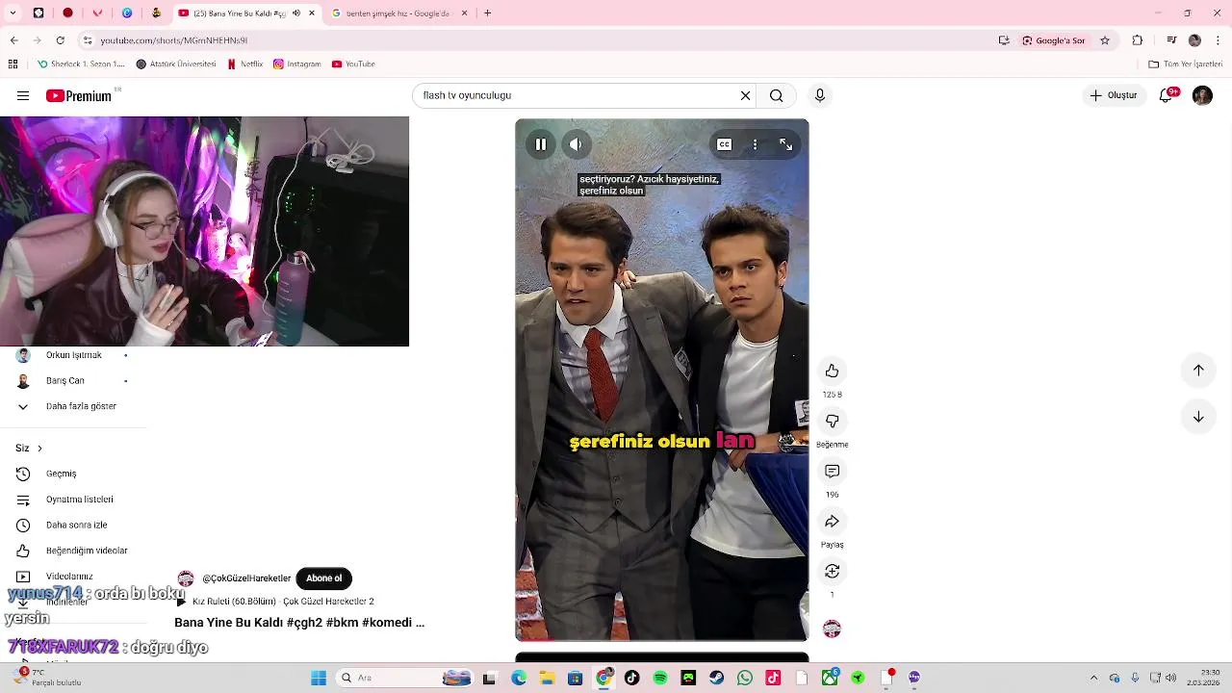Go to next Short with down arrow
The image size is (1232, 693).
[x=1198, y=417]
